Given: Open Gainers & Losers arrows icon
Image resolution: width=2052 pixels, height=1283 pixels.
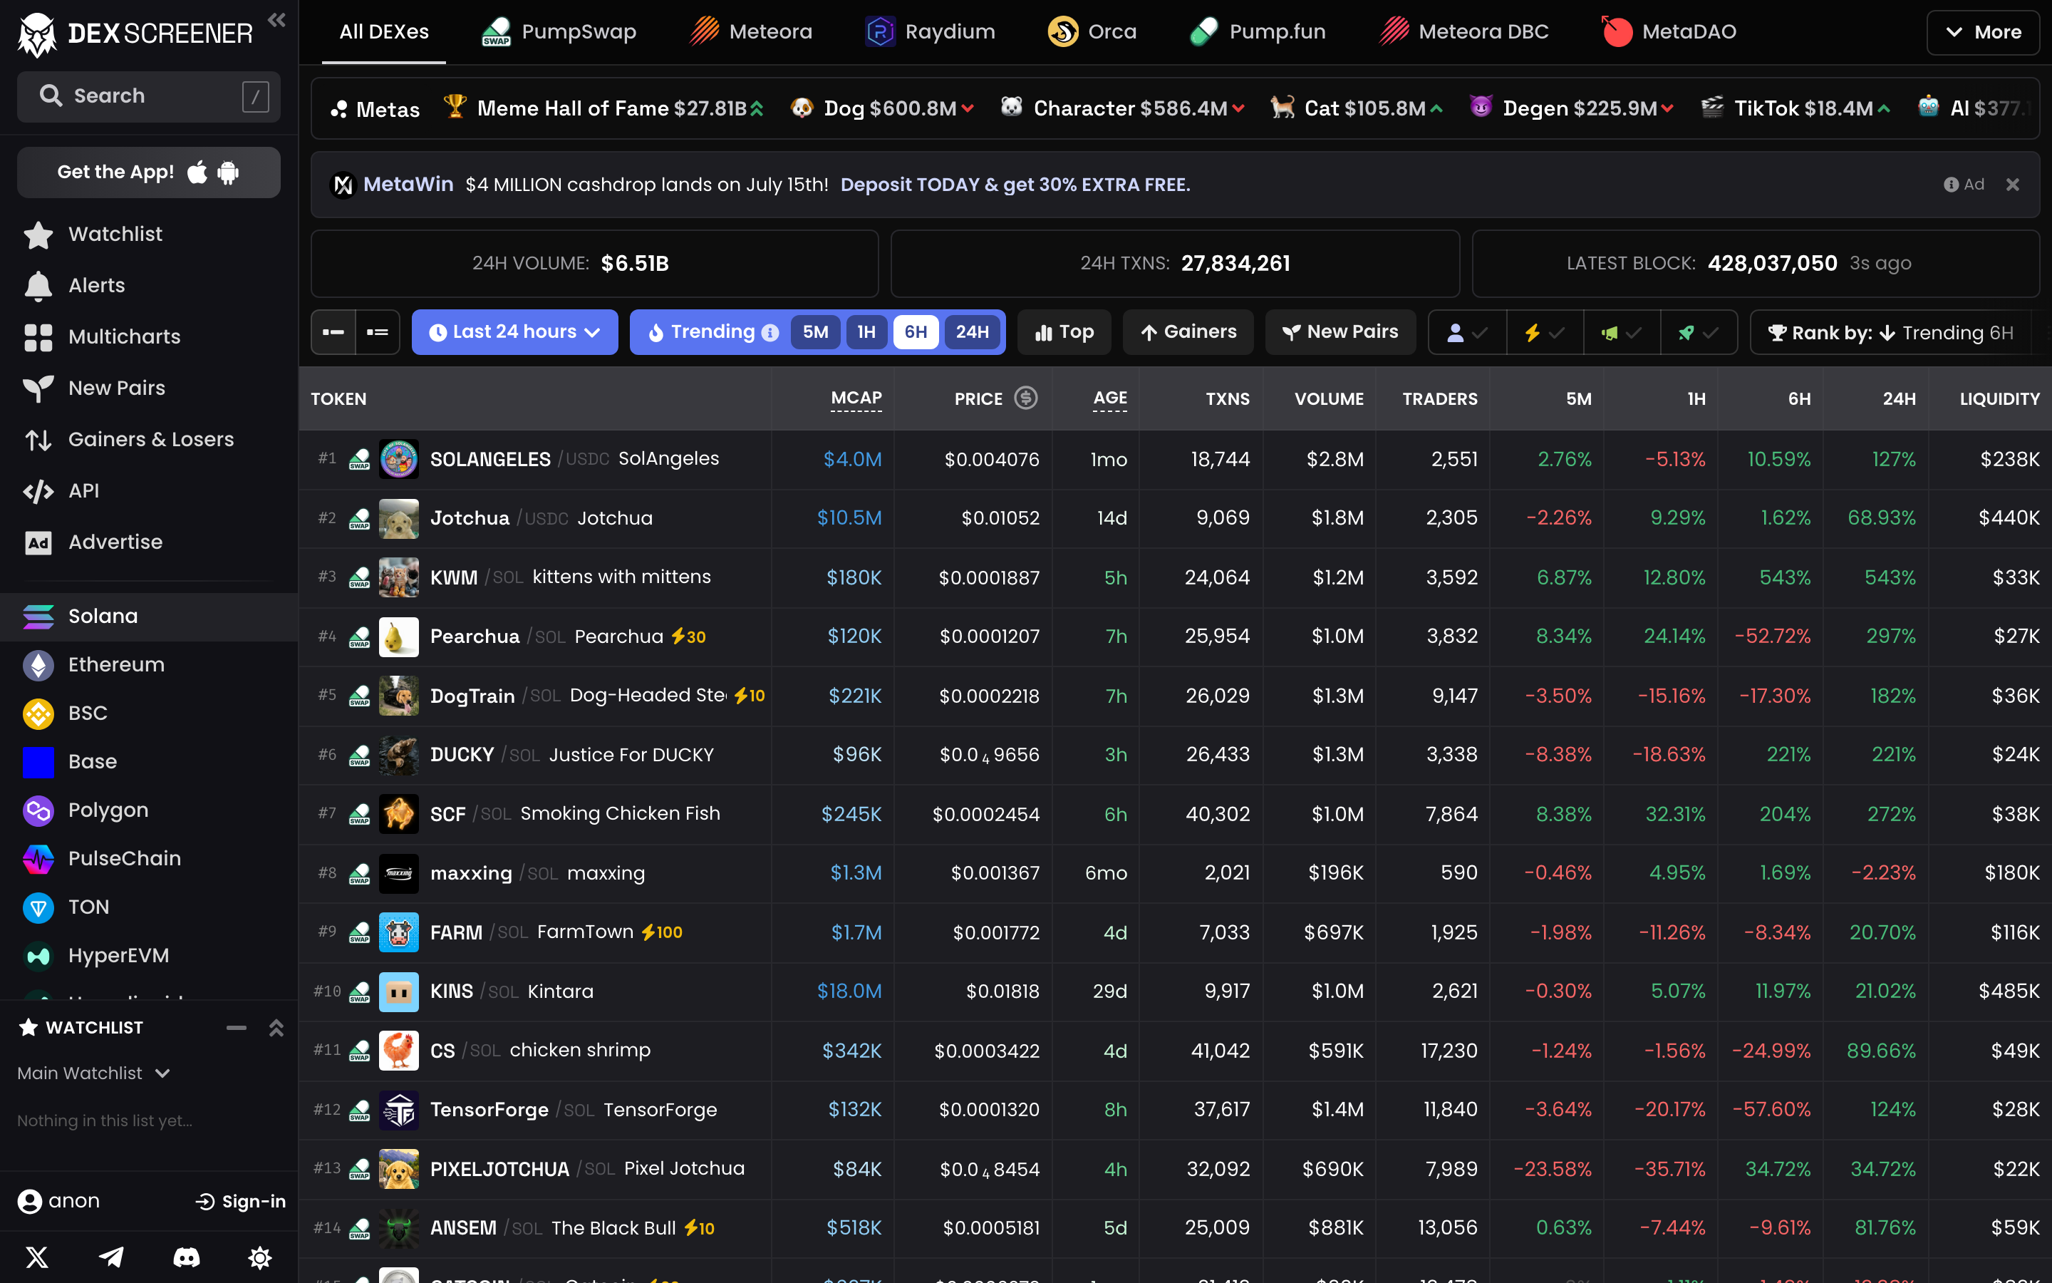Looking at the screenshot, I should tap(38, 440).
